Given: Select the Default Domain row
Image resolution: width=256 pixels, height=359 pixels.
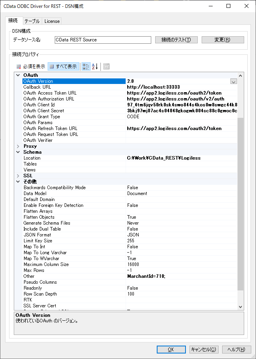Looking at the screenshot, I should click(x=130, y=199).
